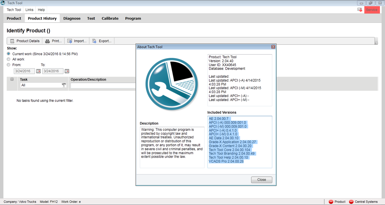Click the 'Version: 2.04.40' text
The image size is (385, 205).
coord(221,61)
